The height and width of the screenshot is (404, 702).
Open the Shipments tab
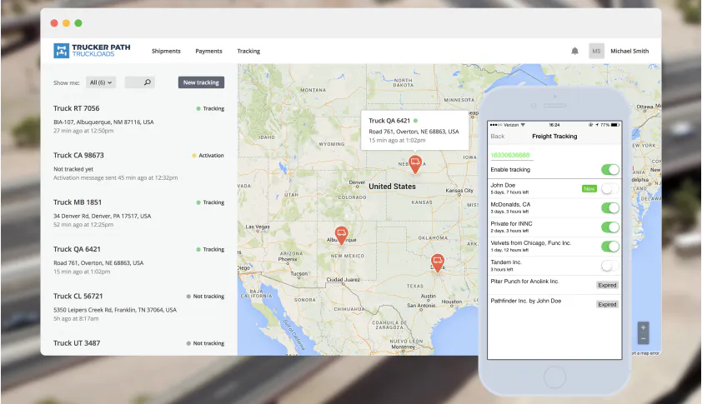point(166,51)
